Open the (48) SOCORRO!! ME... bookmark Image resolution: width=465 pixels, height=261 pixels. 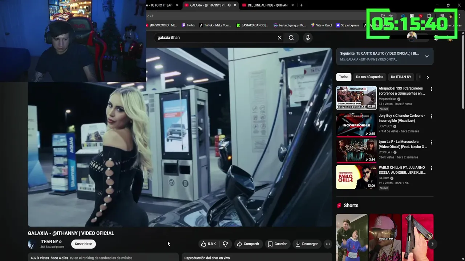[x=162, y=25]
